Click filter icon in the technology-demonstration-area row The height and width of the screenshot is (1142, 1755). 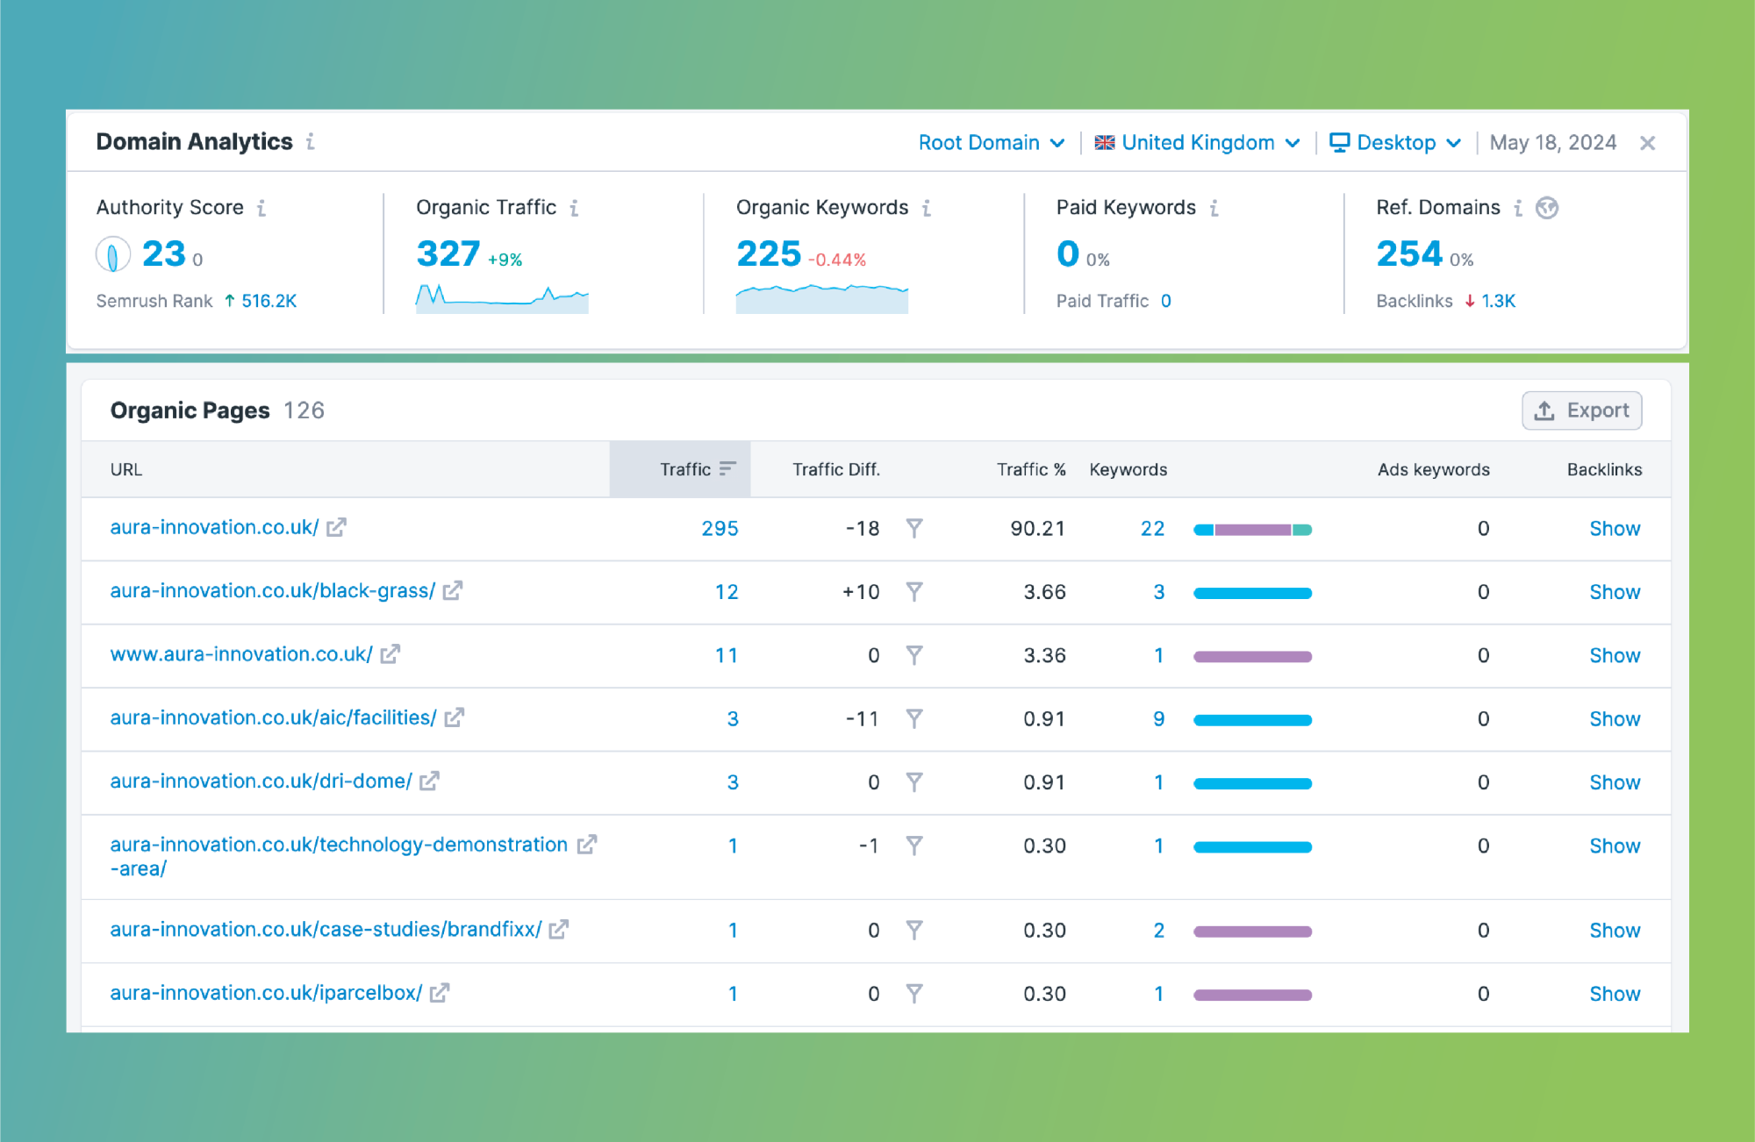pyautogui.click(x=914, y=846)
